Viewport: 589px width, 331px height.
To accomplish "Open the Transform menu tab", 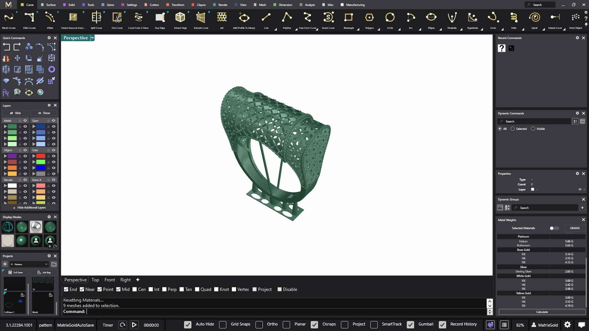I will (x=175, y=5).
